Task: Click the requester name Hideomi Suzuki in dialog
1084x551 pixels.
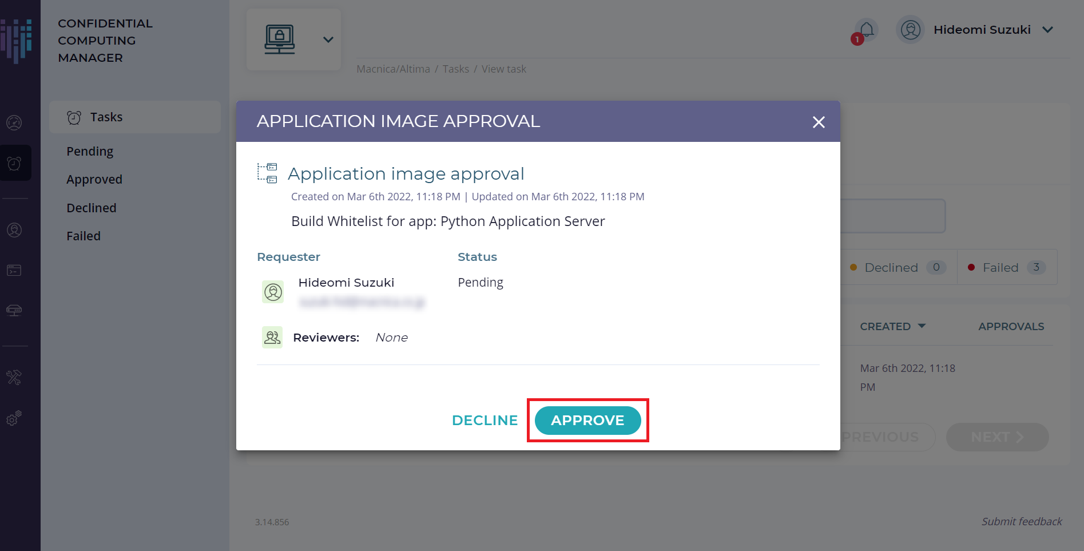Action: 346,283
